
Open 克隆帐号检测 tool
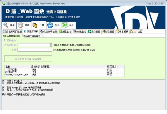click(49, 32)
